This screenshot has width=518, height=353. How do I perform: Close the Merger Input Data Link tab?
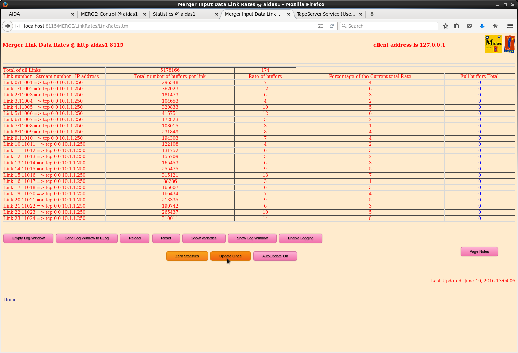pyautogui.click(x=289, y=14)
